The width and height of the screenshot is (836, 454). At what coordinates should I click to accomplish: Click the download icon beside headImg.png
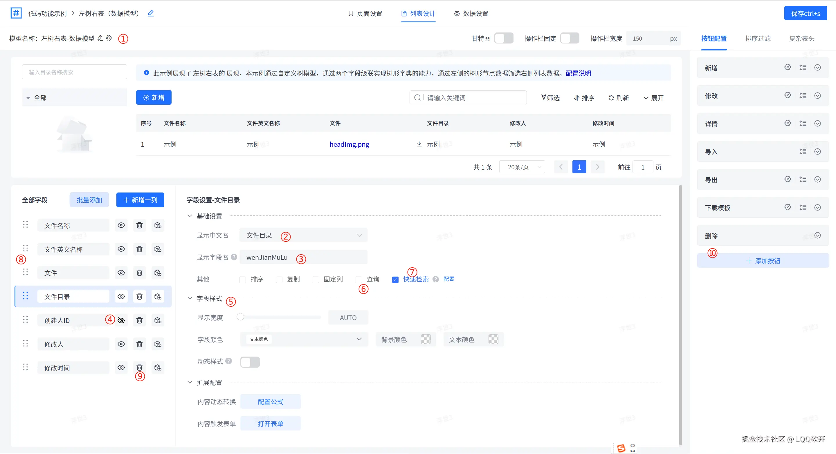tap(419, 144)
